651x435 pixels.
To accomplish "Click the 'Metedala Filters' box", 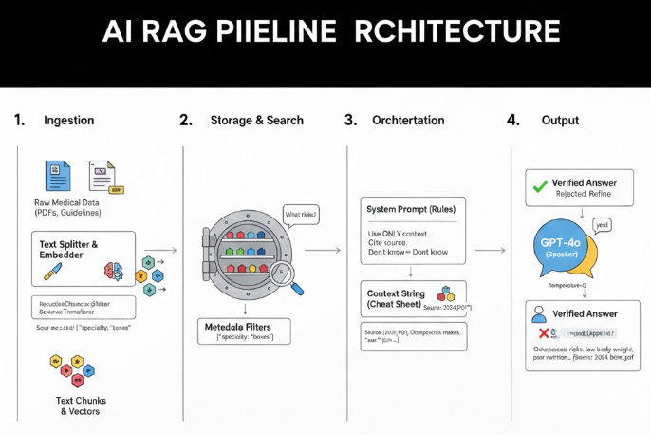I will point(244,331).
